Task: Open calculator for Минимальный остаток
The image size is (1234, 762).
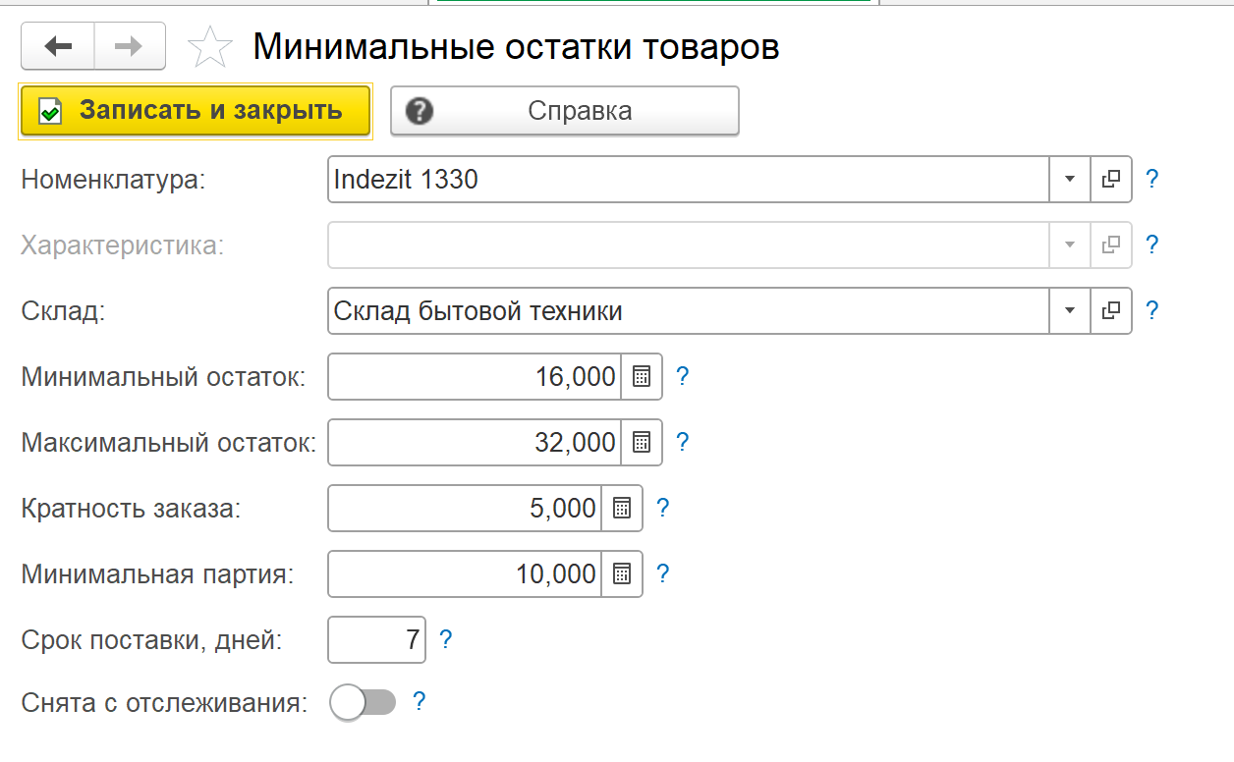Action: (642, 377)
